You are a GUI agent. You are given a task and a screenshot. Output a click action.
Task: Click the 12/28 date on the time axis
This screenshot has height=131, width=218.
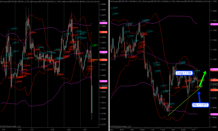[183, 130]
